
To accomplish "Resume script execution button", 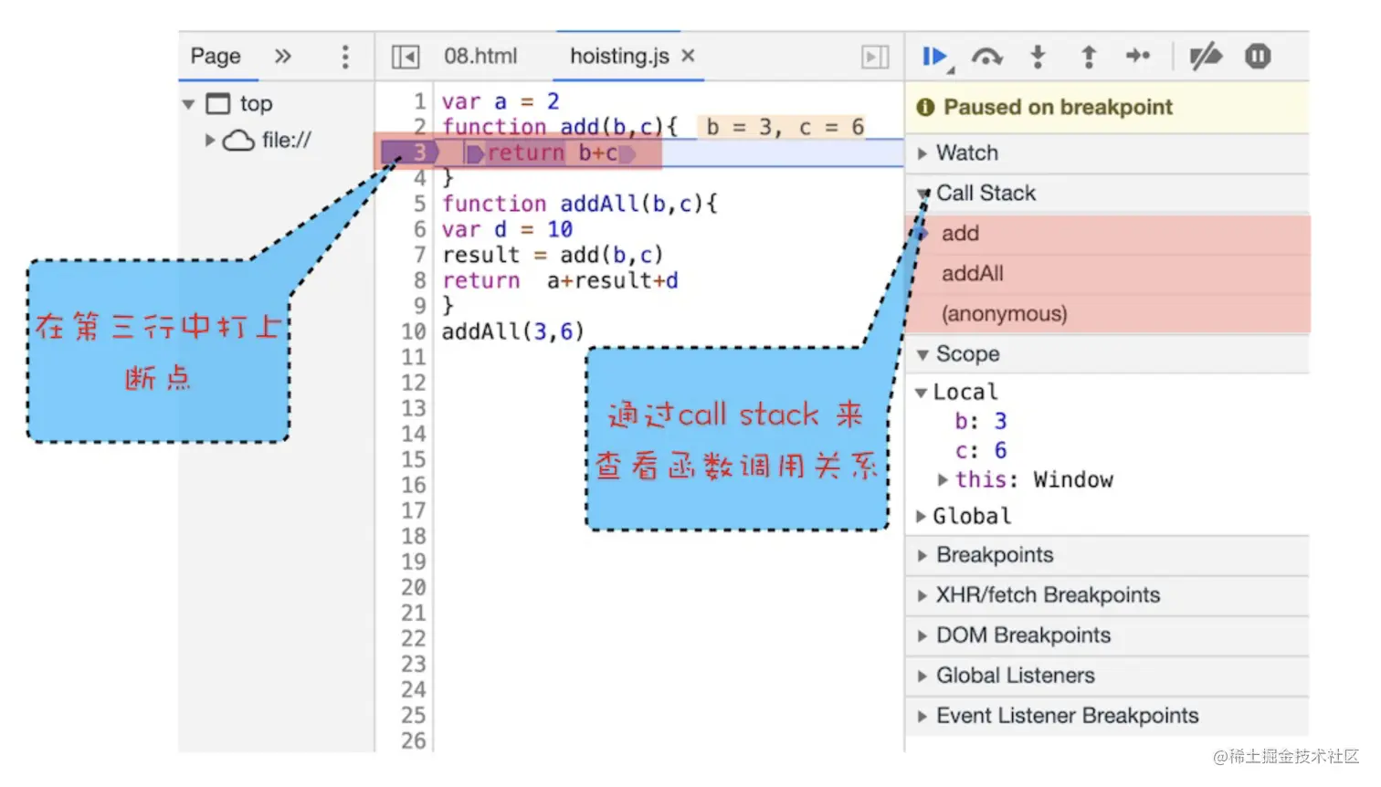I will [934, 57].
